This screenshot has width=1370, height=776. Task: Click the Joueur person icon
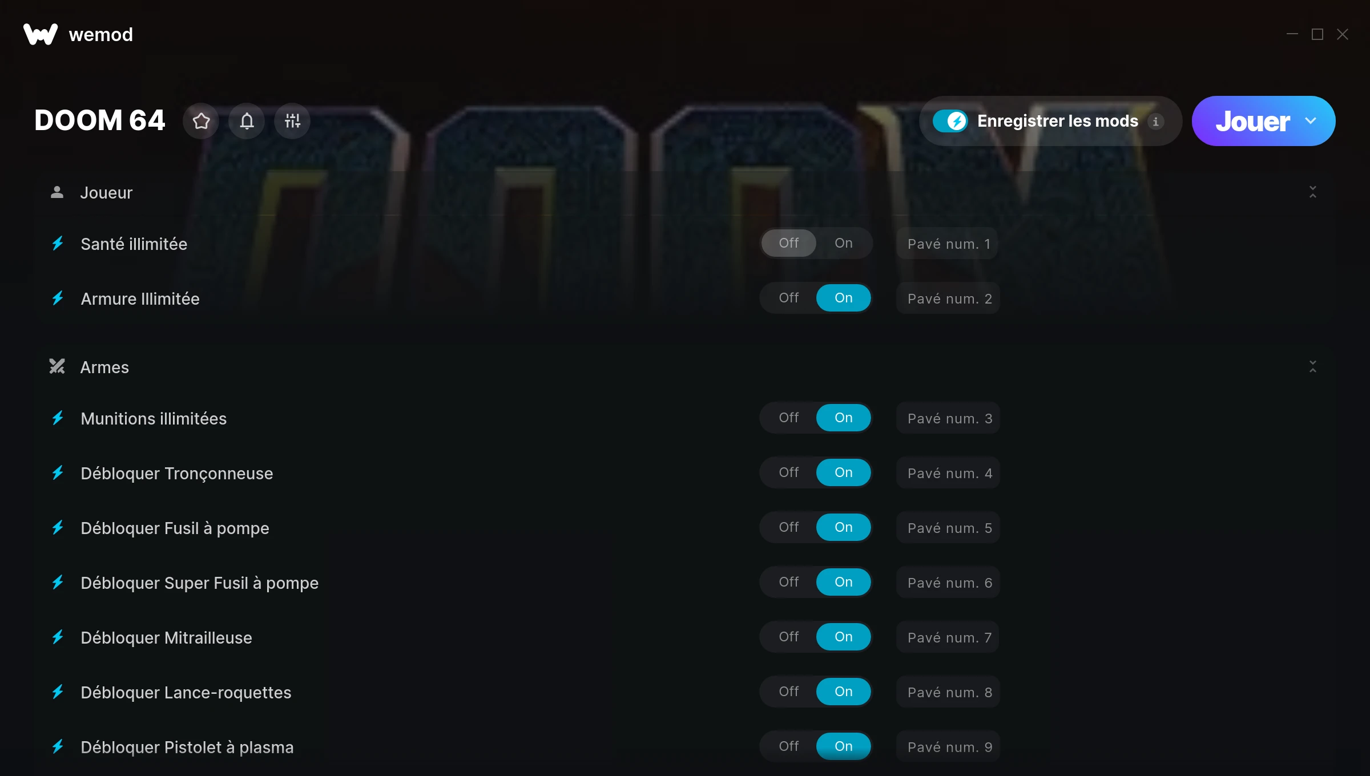coord(57,192)
